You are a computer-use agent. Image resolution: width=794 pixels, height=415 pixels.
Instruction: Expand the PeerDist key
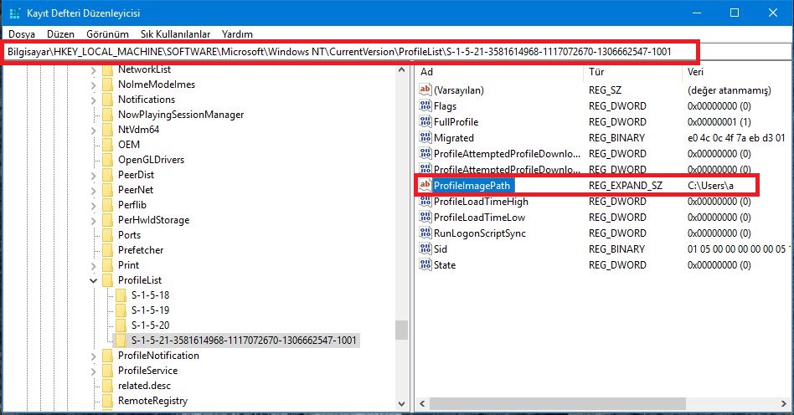click(x=93, y=175)
